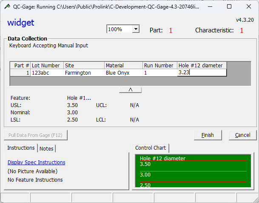Click the Hole #12 diameter column header

click(x=202, y=65)
